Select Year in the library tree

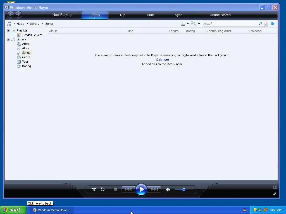click(25, 62)
